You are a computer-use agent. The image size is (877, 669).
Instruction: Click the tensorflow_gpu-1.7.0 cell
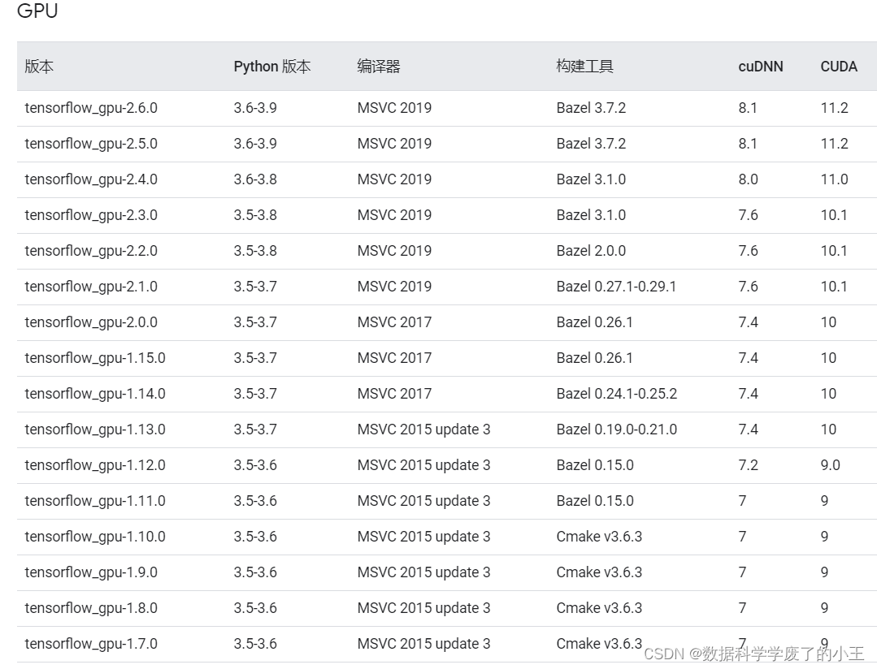[91, 645]
